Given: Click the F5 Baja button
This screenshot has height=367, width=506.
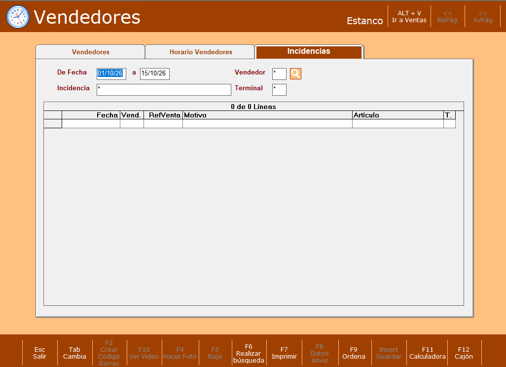Looking at the screenshot, I should [x=215, y=353].
